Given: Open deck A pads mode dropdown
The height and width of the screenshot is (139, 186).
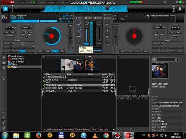Looking at the screenshot, I should coord(8,44).
